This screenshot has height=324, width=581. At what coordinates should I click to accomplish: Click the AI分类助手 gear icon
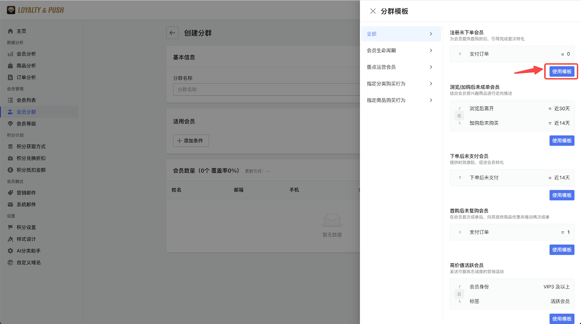10,251
